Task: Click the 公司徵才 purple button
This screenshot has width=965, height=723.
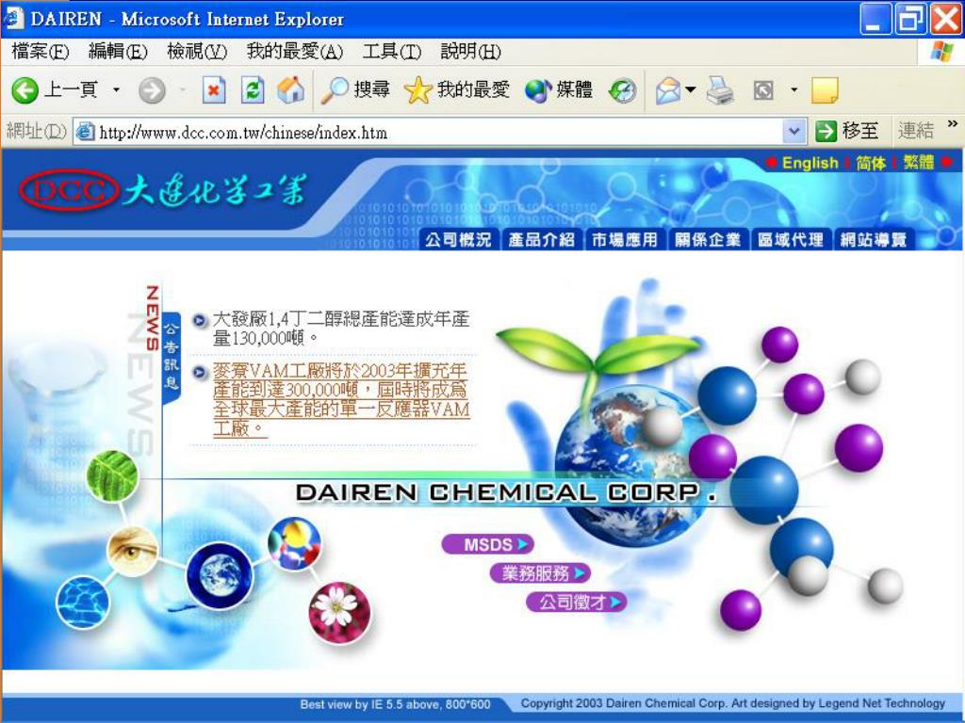Action: click(577, 602)
